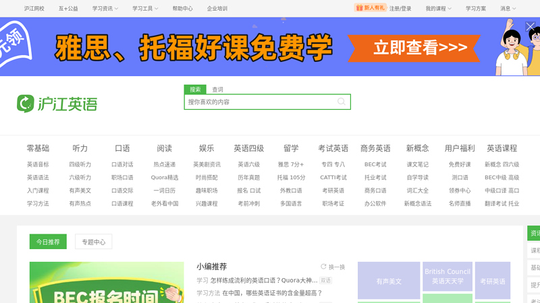Screen dimensions: 540x303
Task: Select the 搜索 search tab
Action: tap(195, 90)
